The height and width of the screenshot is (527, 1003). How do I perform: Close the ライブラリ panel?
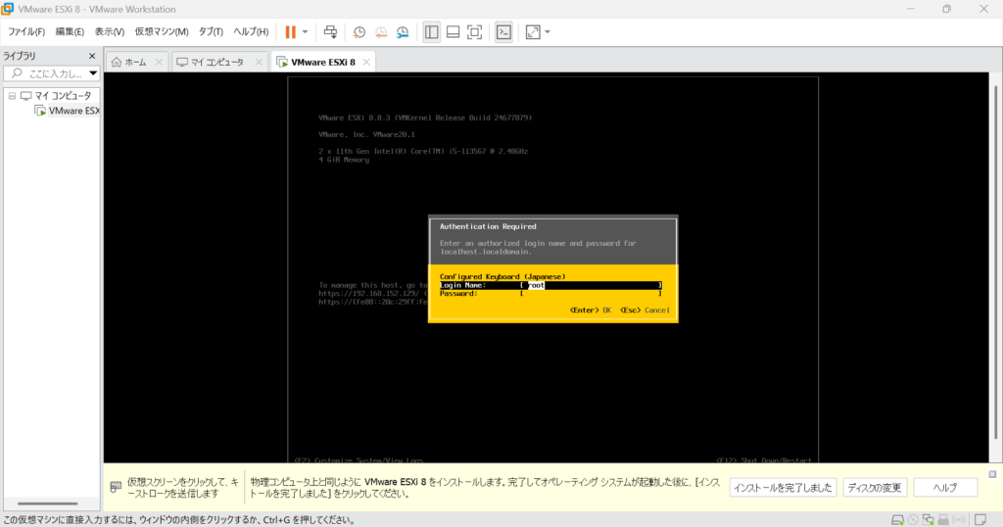tap(92, 57)
